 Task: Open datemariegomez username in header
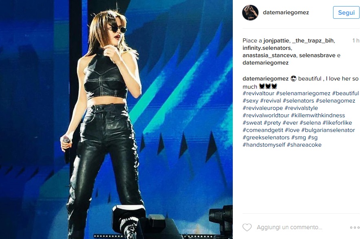pyautogui.click(x=286, y=12)
